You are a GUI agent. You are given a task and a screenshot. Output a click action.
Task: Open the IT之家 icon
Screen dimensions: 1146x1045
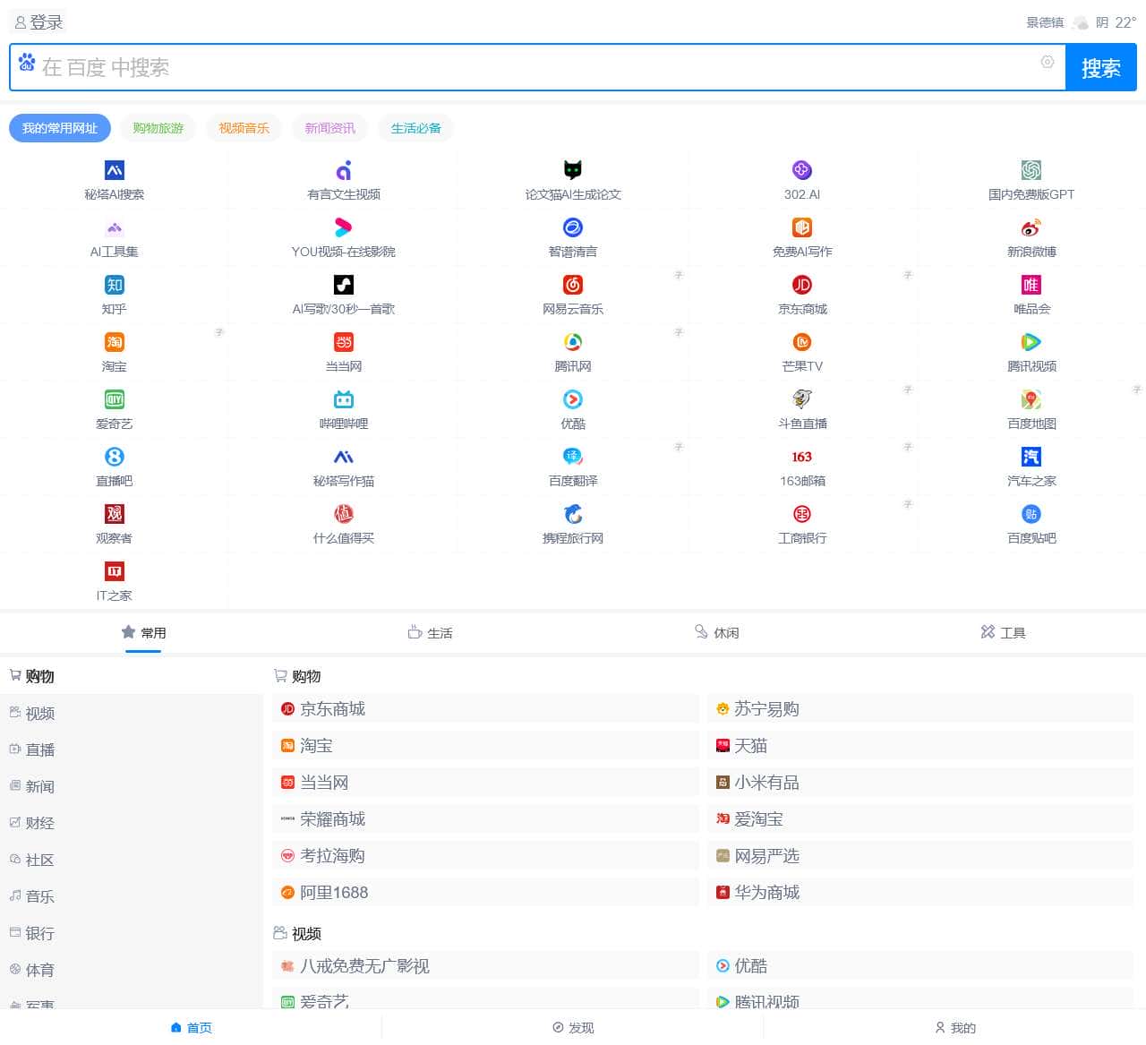115,571
